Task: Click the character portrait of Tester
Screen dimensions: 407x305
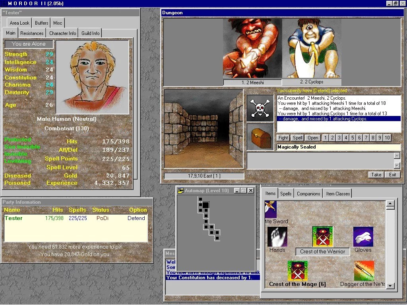Action: pyautogui.click(x=92, y=77)
